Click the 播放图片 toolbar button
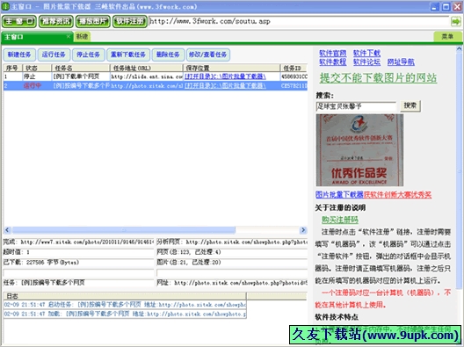 pos(93,22)
